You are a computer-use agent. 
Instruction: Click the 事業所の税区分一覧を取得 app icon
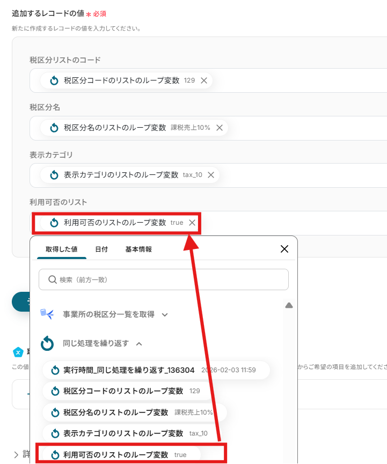(47, 314)
